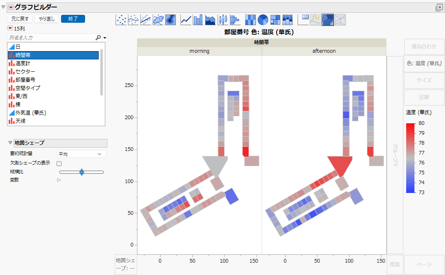
Task: Collapse the 地図シェープ panel
Action: [10, 143]
